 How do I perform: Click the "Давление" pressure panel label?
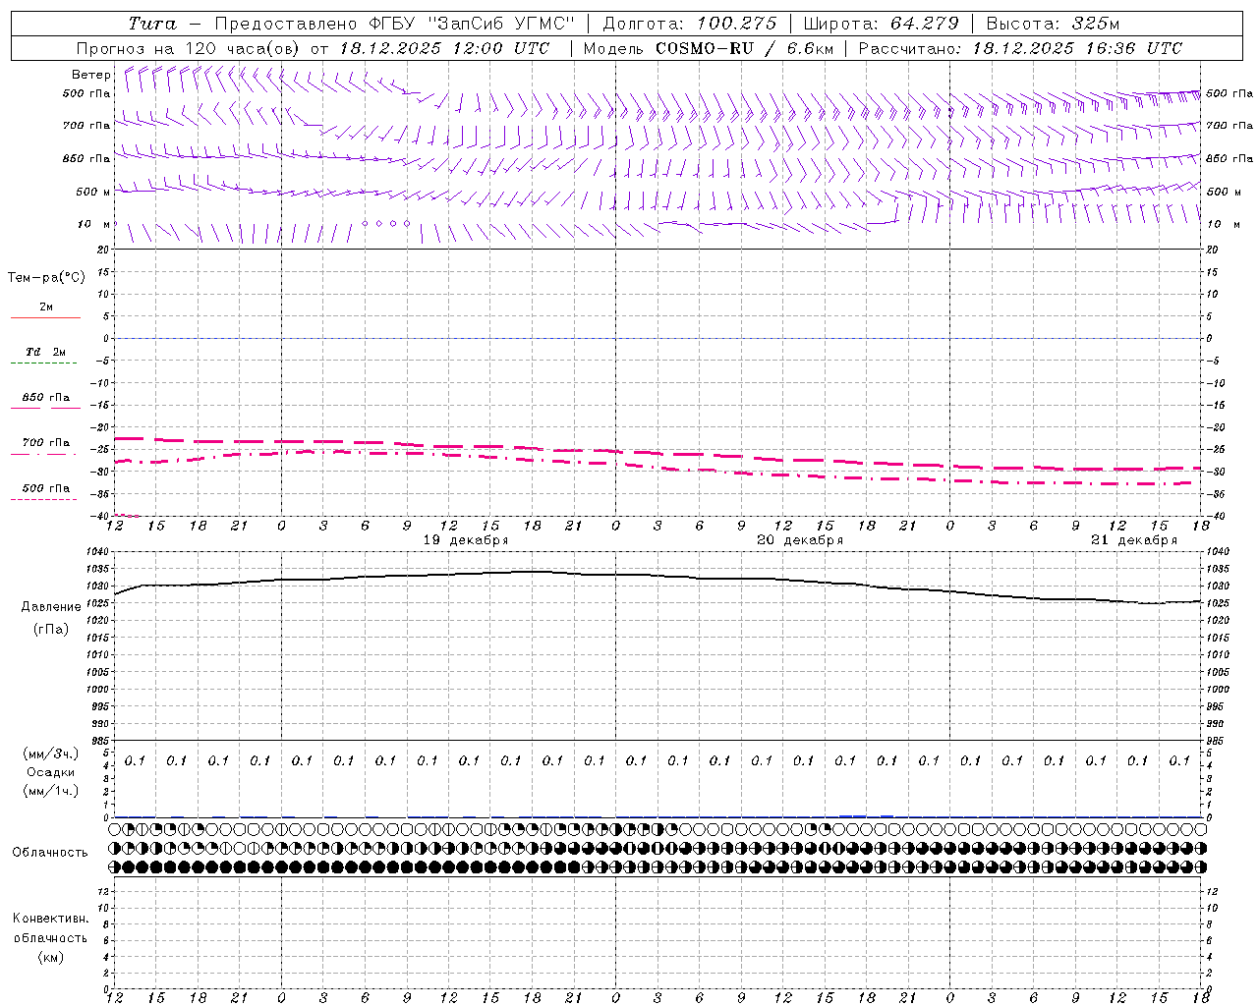click(51, 607)
